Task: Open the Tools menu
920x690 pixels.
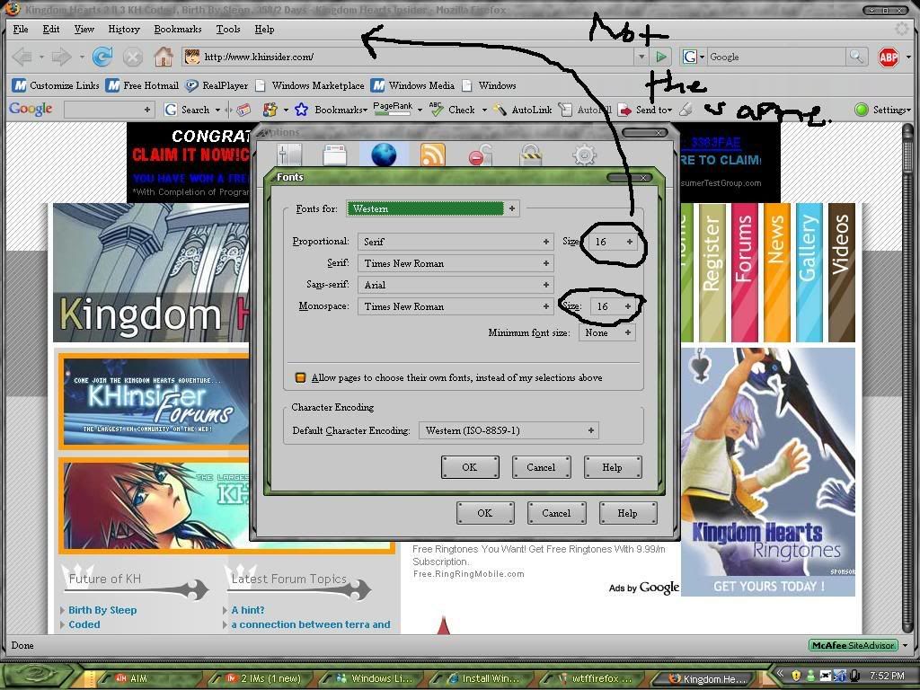Action: tap(227, 29)
